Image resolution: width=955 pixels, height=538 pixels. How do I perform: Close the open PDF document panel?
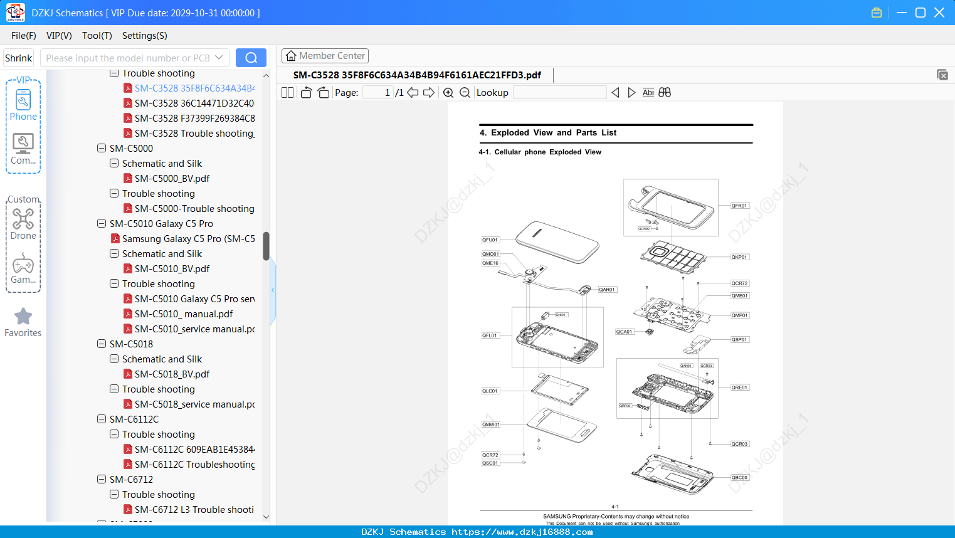click(x=942, y=75)
